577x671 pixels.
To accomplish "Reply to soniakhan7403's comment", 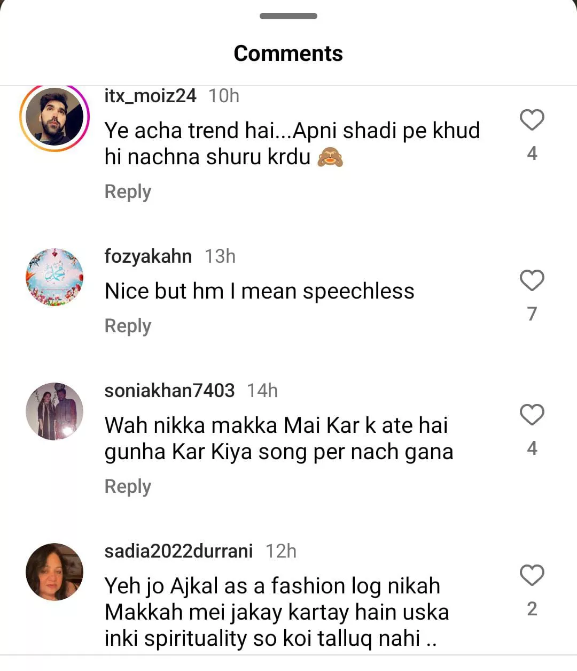I will (x=128, y=486).
